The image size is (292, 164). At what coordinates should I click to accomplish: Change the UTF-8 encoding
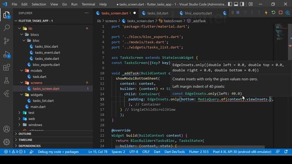pyautogui.click(x=134, y=152)
